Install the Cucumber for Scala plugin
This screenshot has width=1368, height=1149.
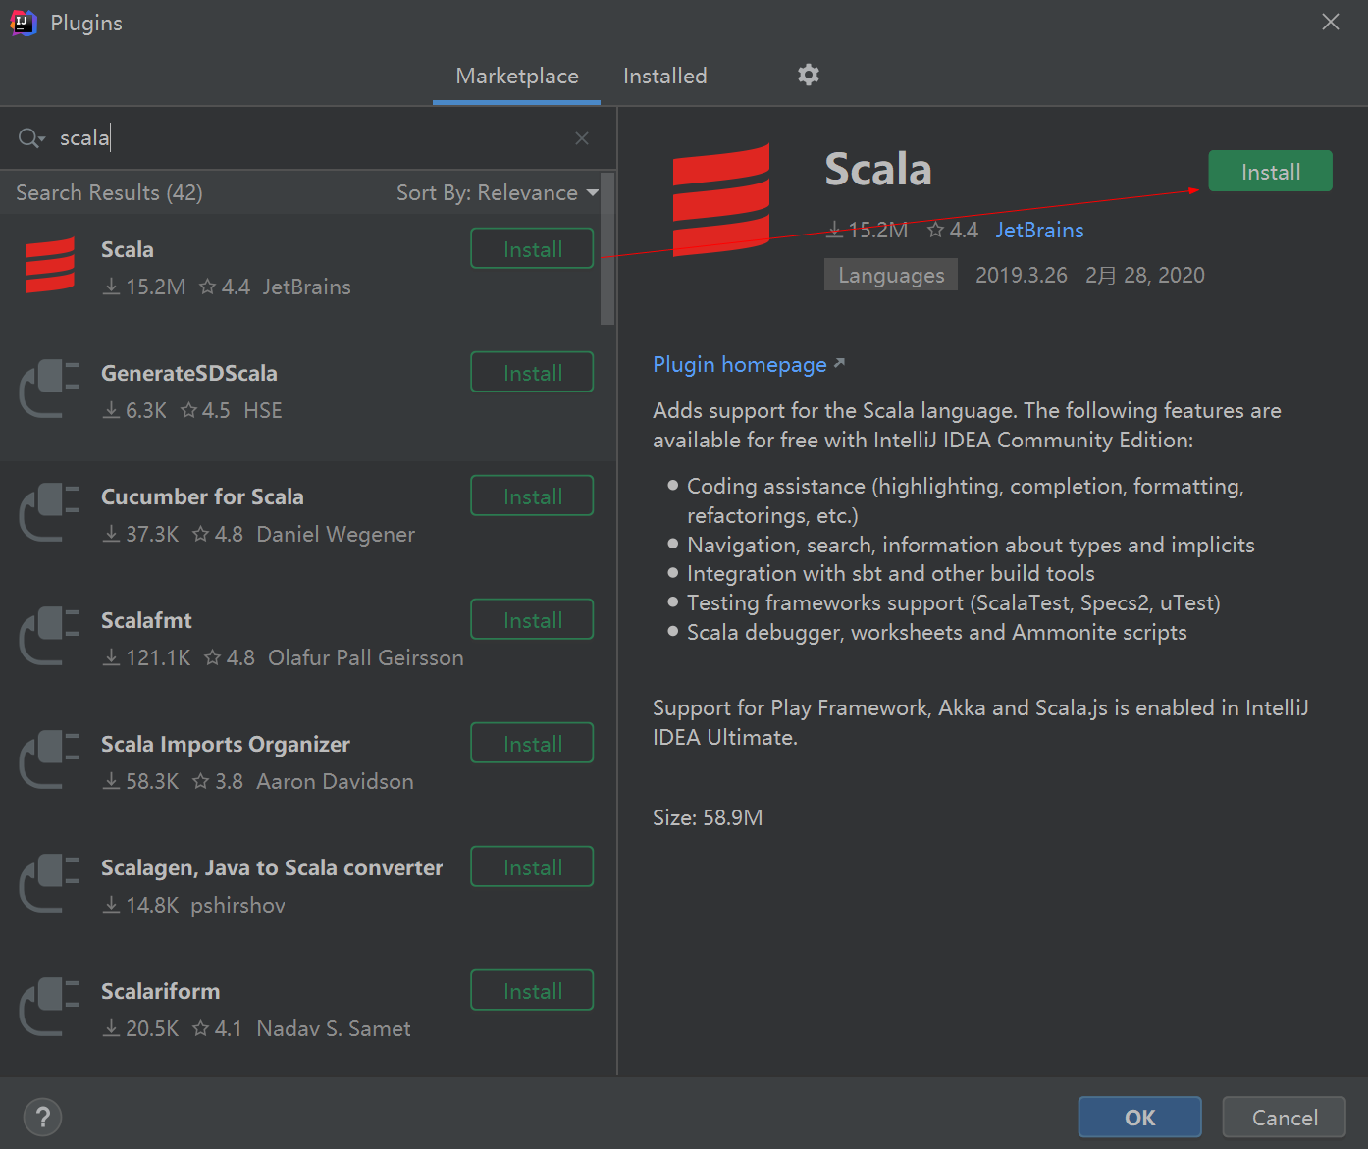[x=532, y=496]
